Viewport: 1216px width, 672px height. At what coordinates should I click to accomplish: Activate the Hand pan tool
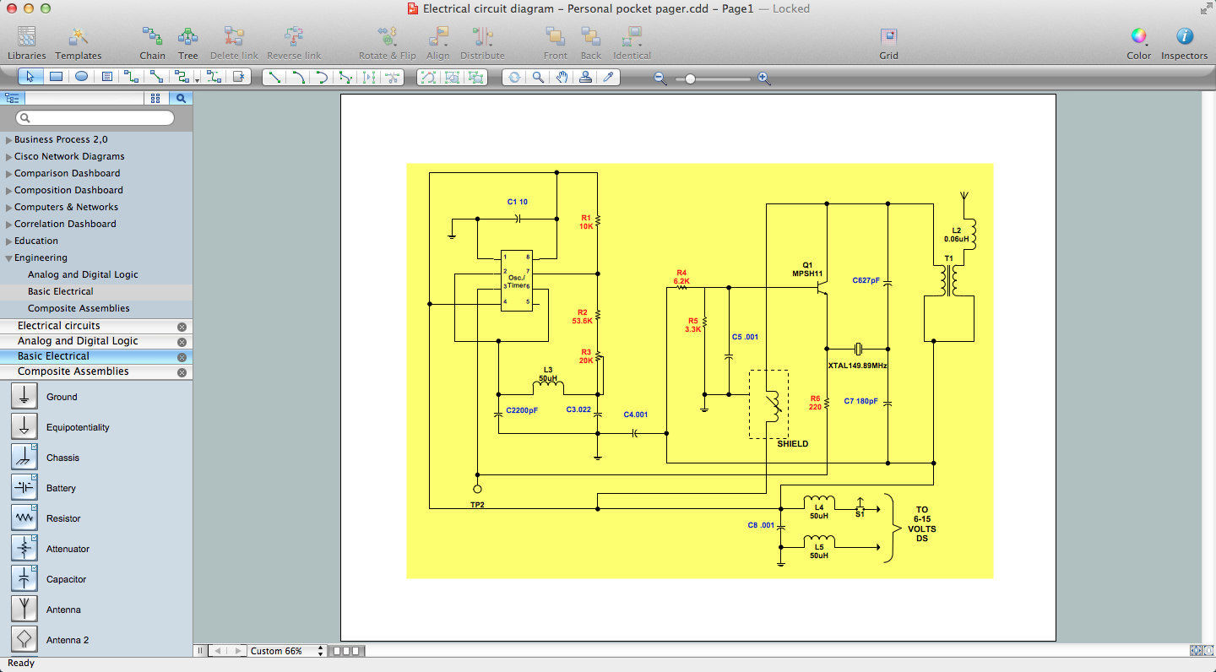tap(562, 77)
